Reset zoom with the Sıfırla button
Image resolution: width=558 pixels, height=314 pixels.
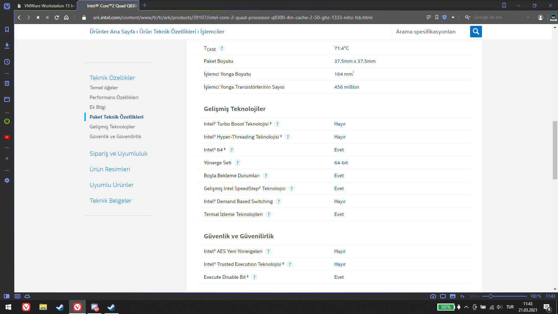(474, 296)
